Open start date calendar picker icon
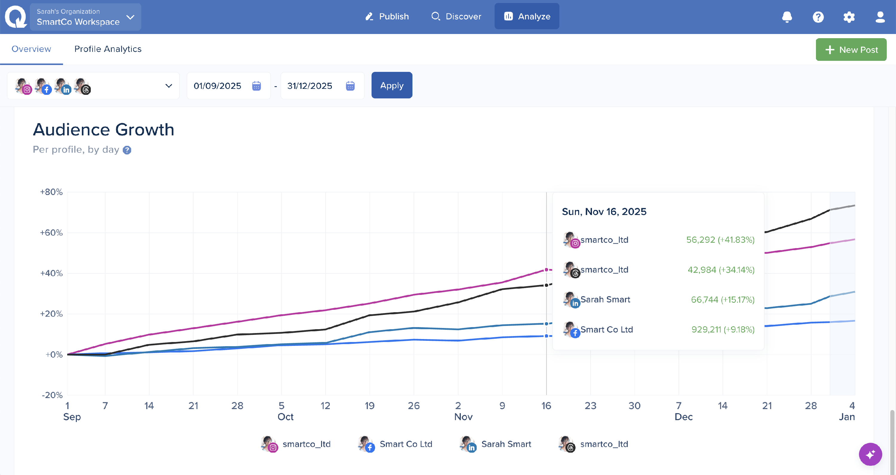Viewport: 896px width, 475px height. 256,86
